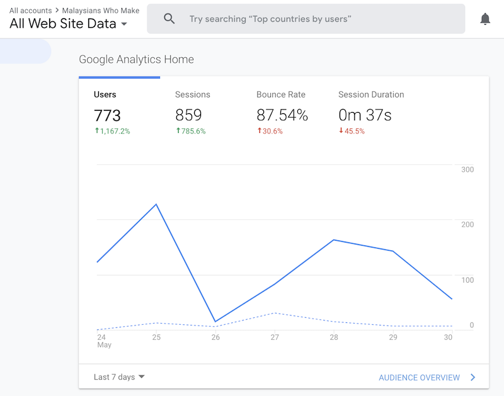Click the 30.6% bounce rate change
Screen dimensions: 504x396
click(270, 131)
